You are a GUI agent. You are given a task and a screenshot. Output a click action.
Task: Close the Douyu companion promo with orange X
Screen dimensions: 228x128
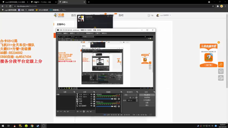click(x=219, y=42)
